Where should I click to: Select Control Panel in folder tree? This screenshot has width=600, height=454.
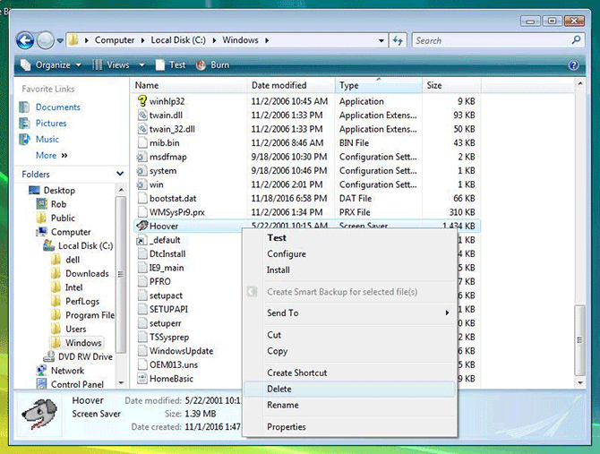pyautogui.click(x=77, y=384)
